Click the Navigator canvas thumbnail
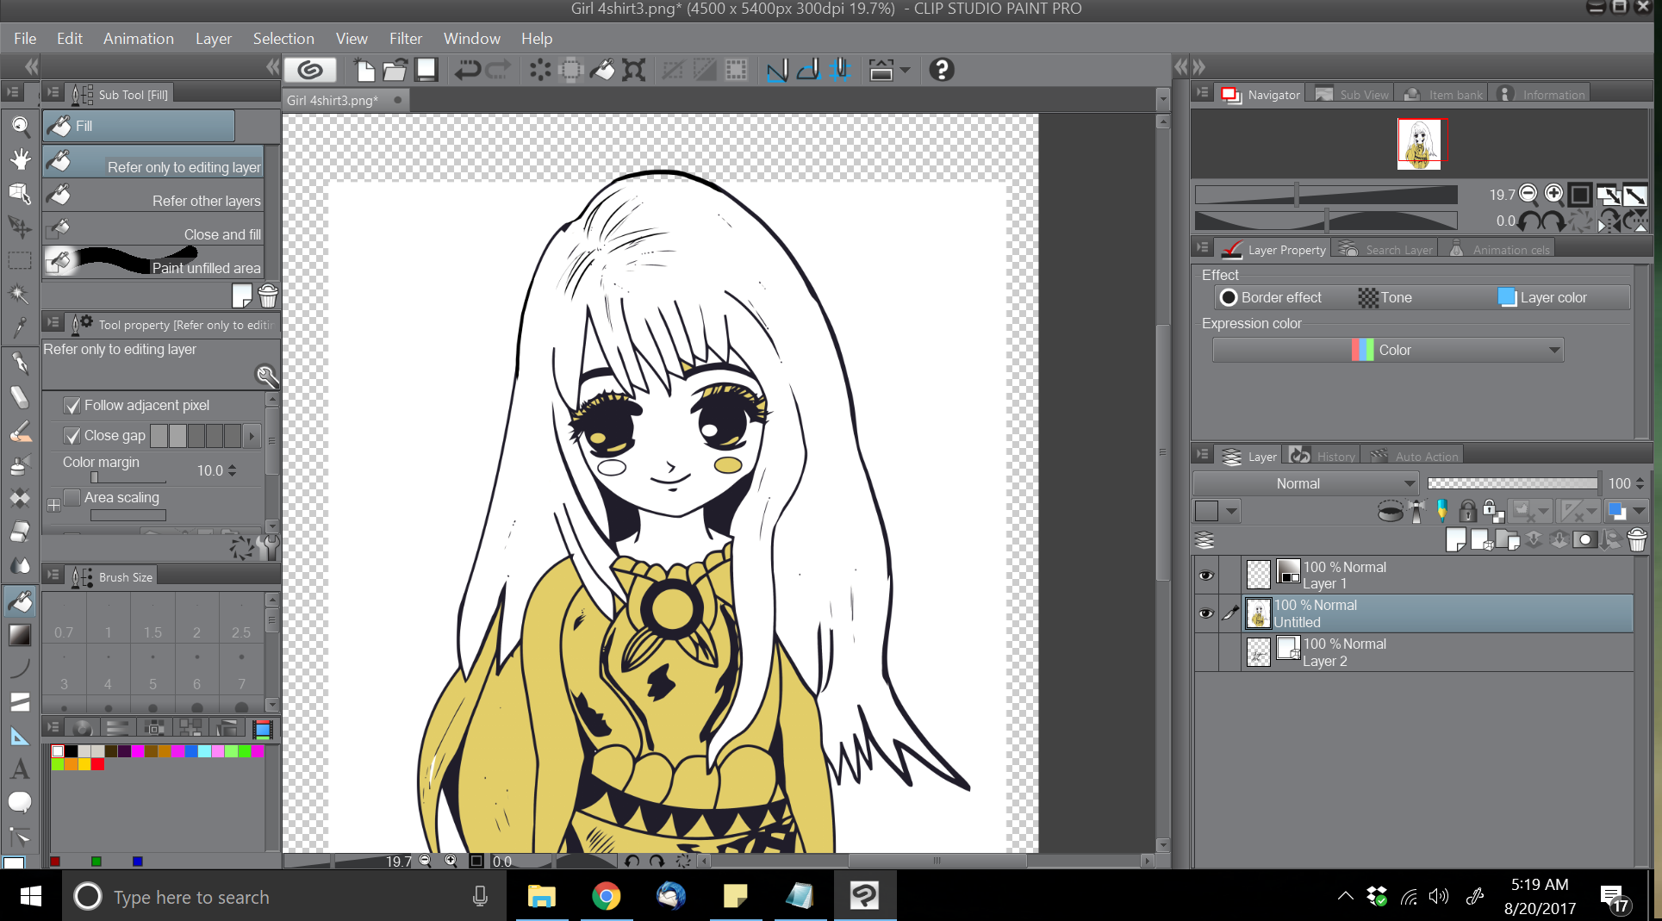Screen dimensions: 1662x921 1419,144
